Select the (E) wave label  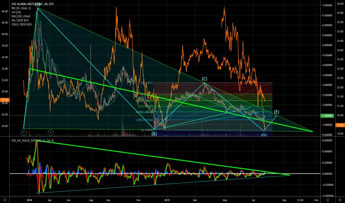(x=277, y=112)
